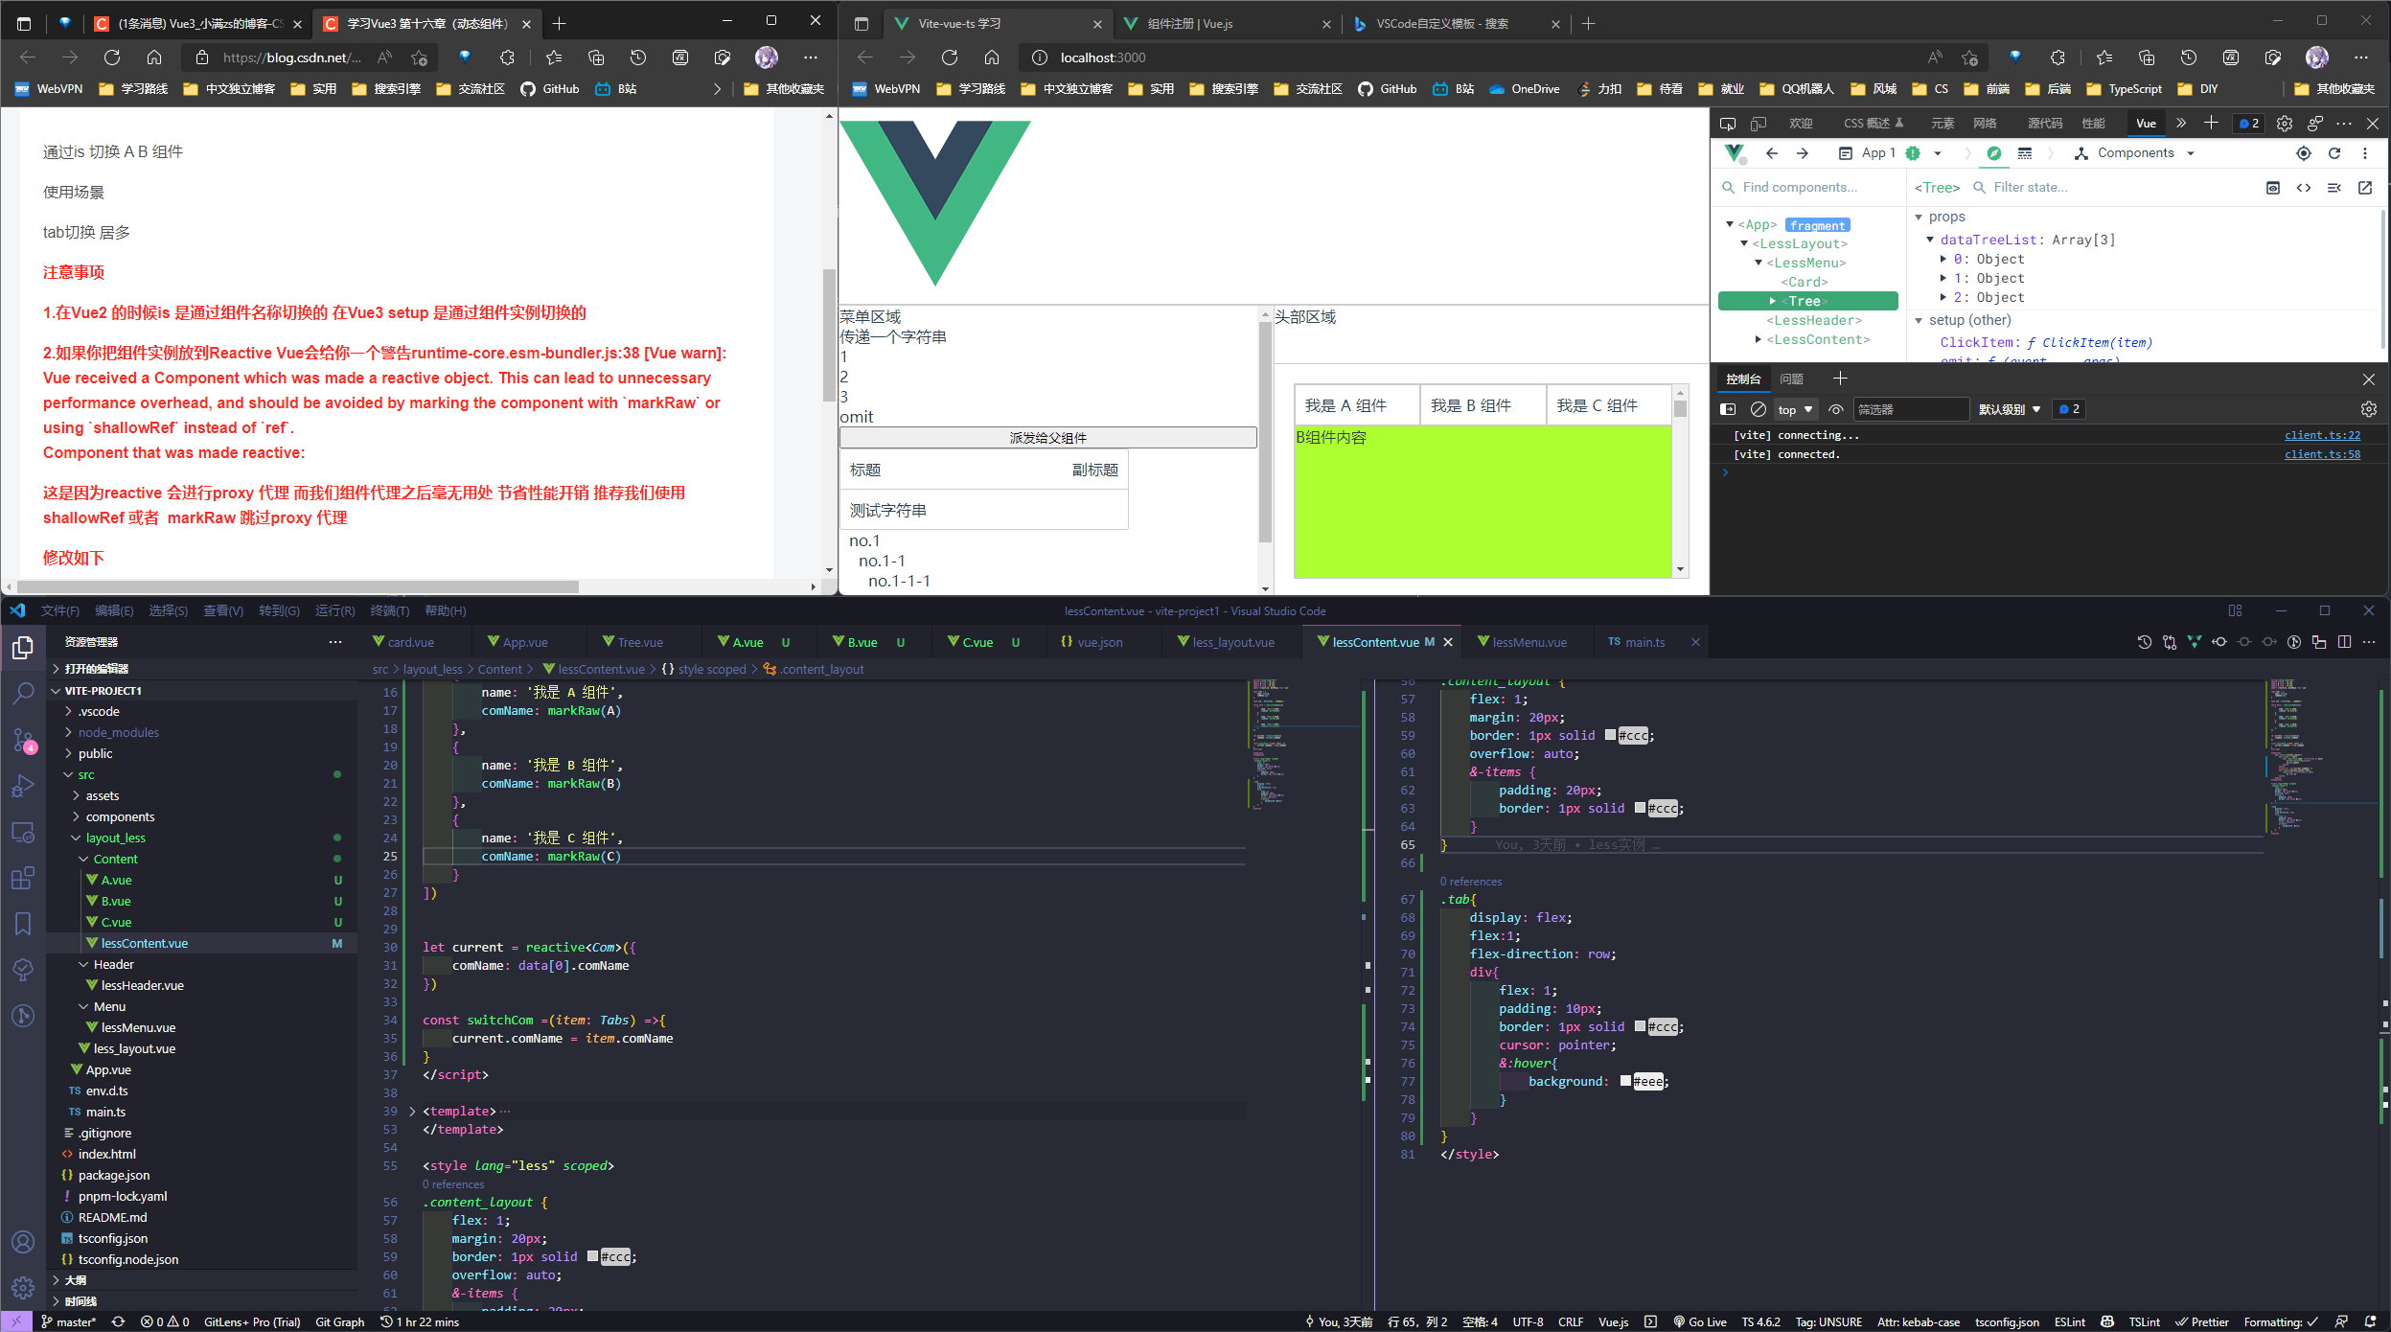Reload the CSDN blog page

112,57
